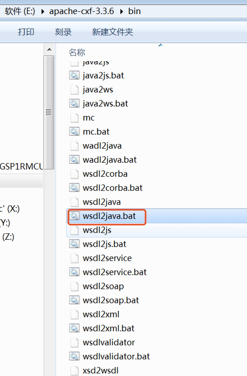Click the mc file icon
Image resolution: width=247 pixels, height=376 pixels.
[x=74, y=118]
